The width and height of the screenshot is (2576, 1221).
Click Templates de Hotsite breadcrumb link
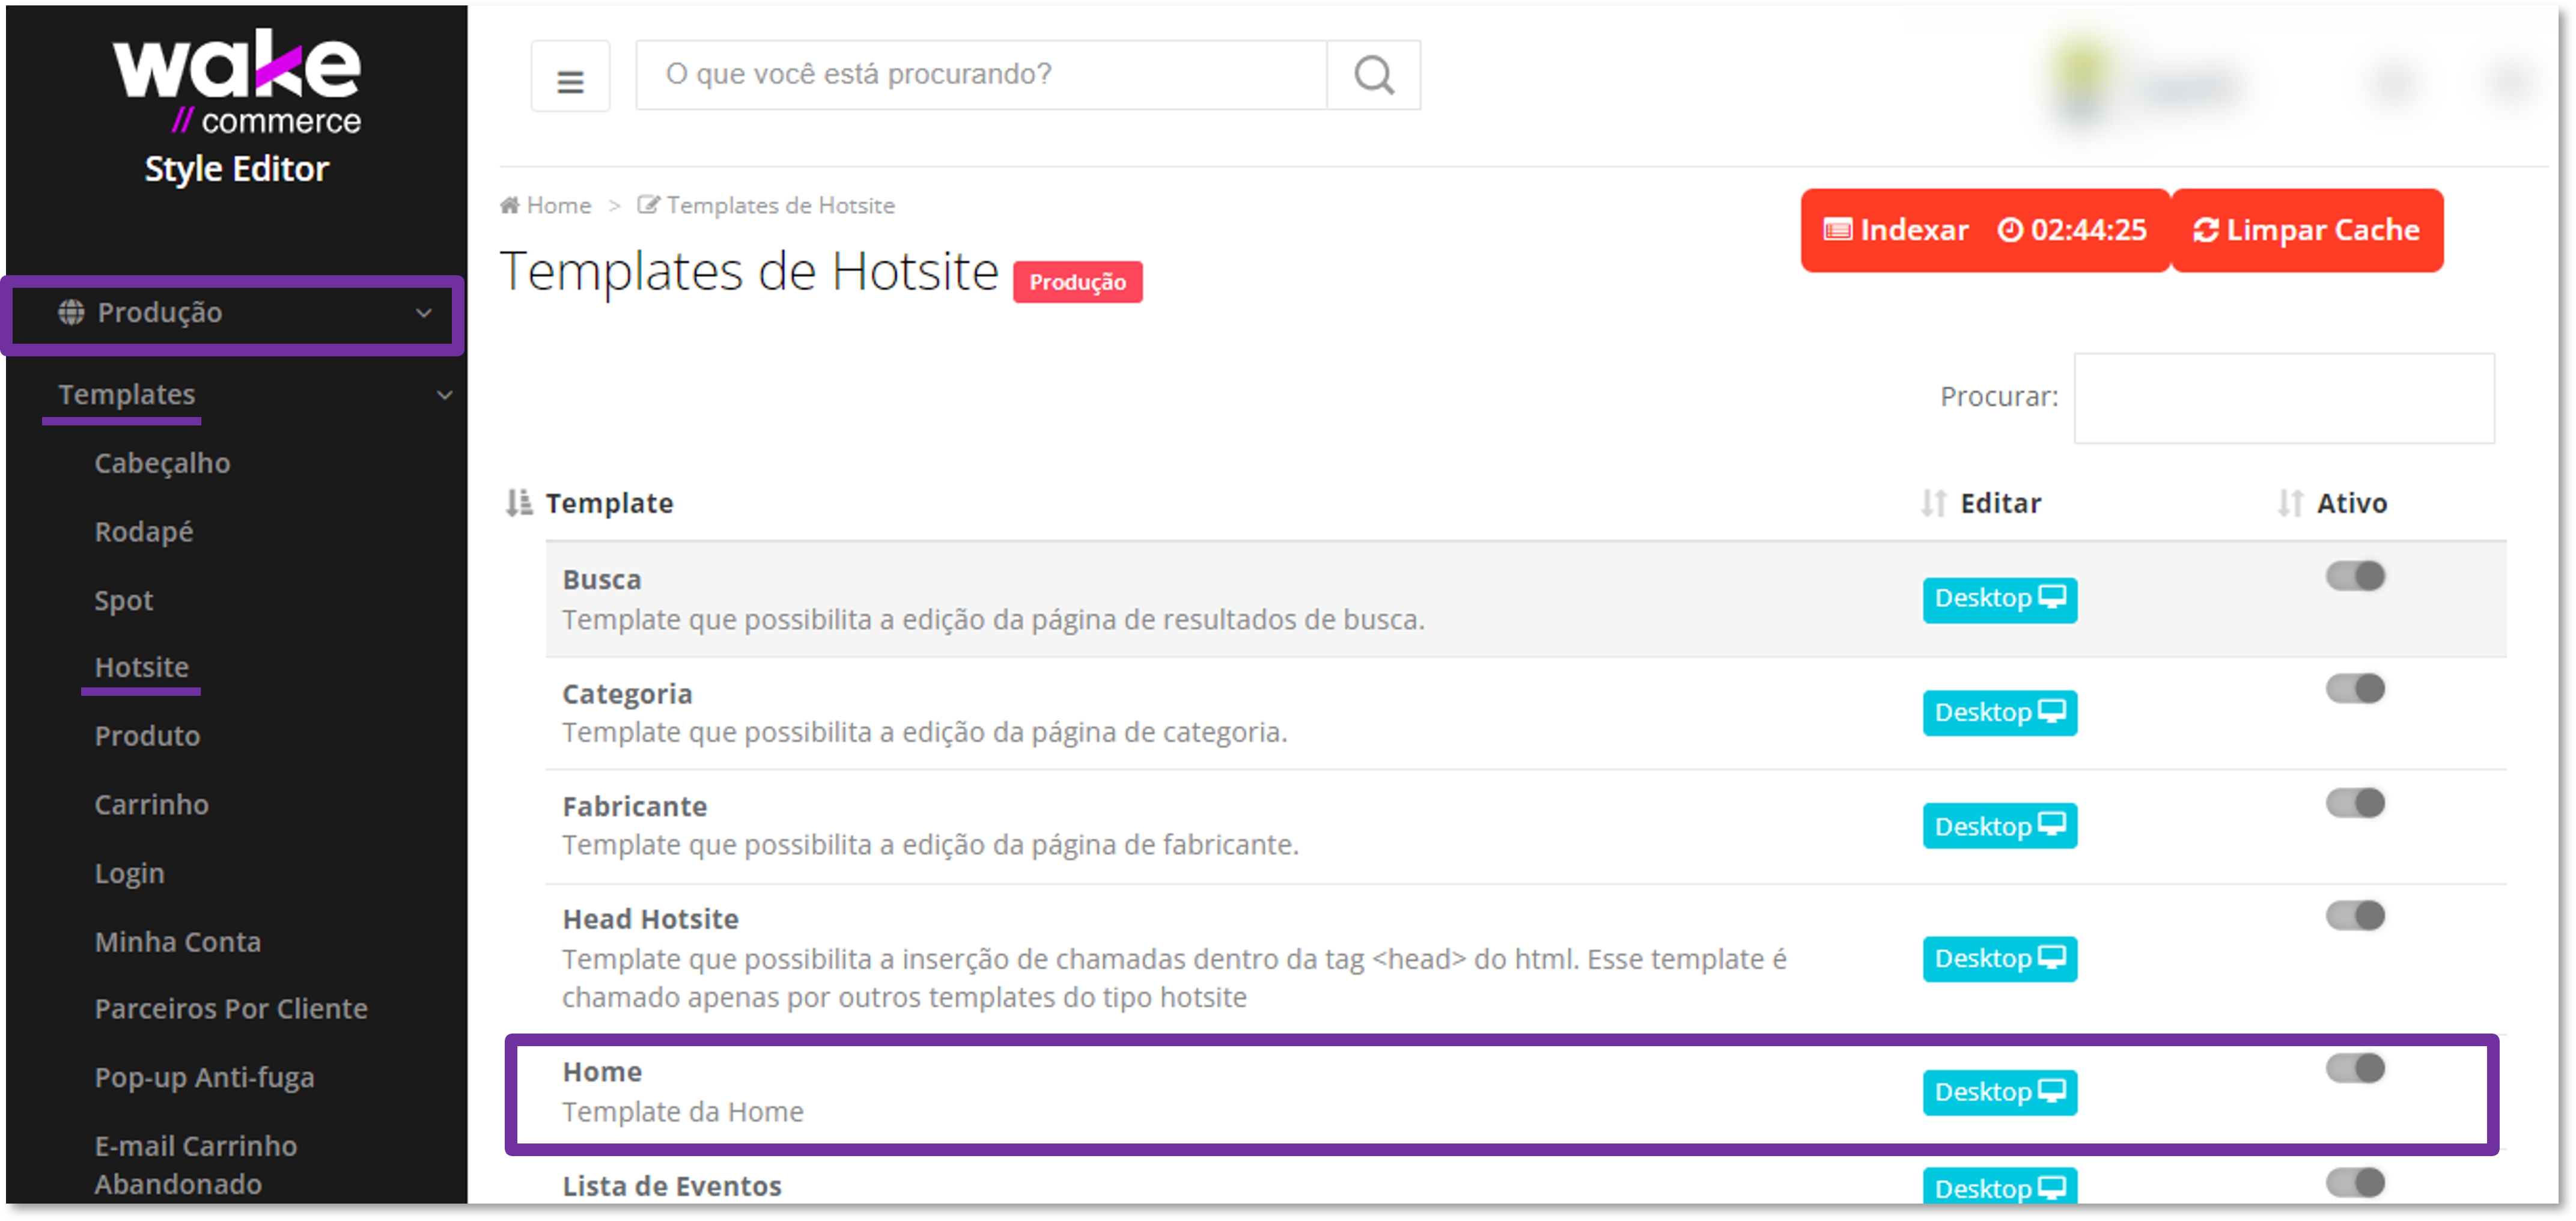[x=781, y=205]
